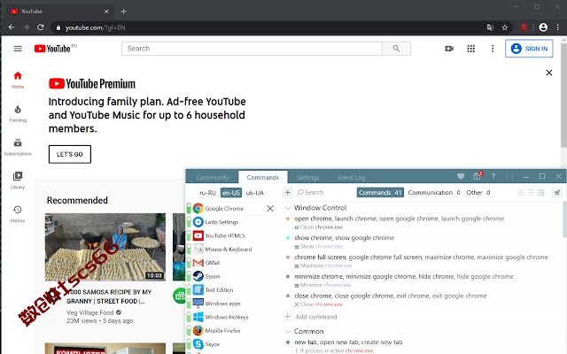567x354 pixels.
Task: Open the gift icon with notification badge
Action: tap(478, 176)
